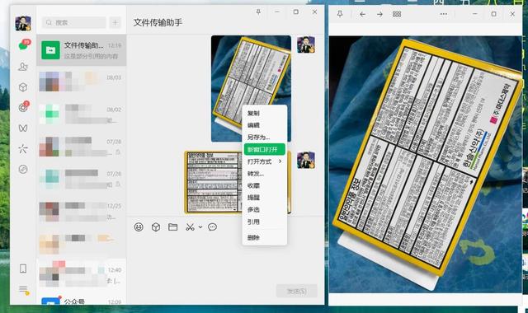Close the image viewer window
Image resolution: width=528 pixels, height=313 pixels.
point(512,14)
